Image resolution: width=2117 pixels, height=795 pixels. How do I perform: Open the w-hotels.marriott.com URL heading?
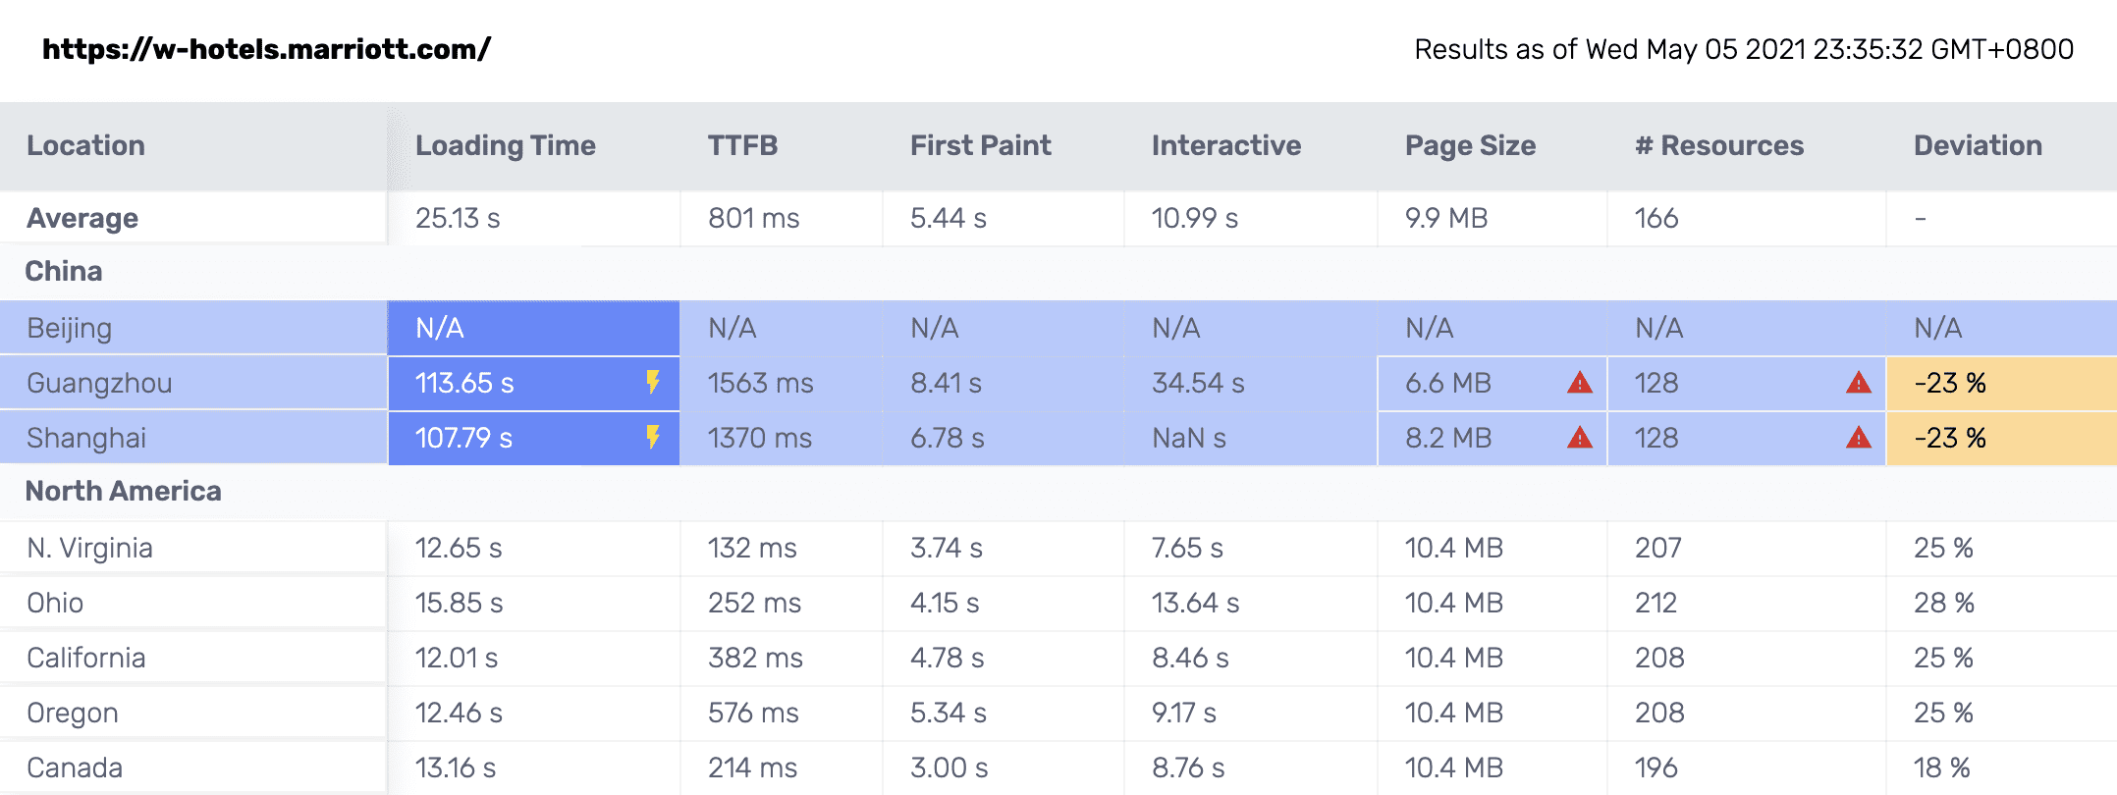pyautogui.click(x=266, y=49)
